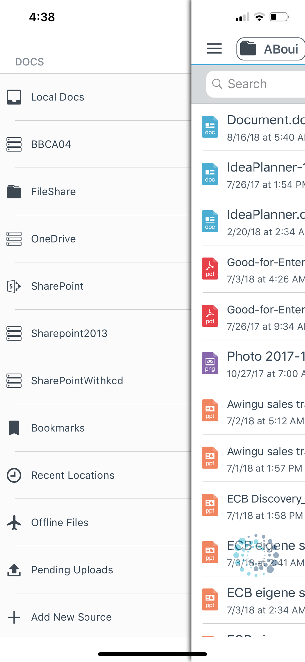Tap the SharePoint logo icon

point(14,286)
